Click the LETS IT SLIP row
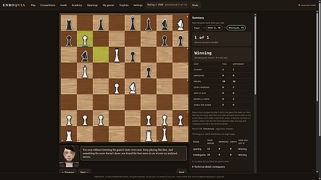This screenshot has height=180, width=321. click(222, 93)
